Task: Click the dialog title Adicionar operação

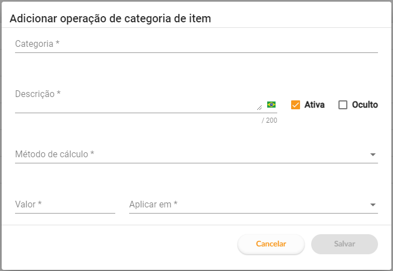Action: [x=110, y=18]
